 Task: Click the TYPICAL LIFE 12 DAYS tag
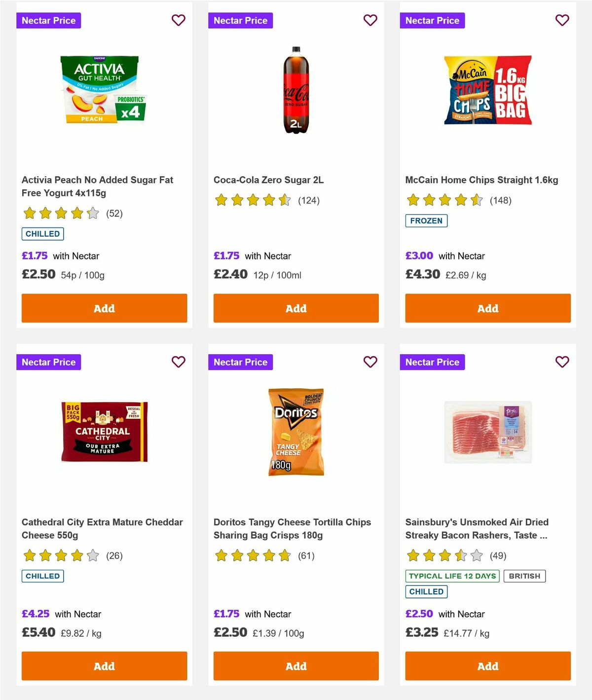(451, 576)
